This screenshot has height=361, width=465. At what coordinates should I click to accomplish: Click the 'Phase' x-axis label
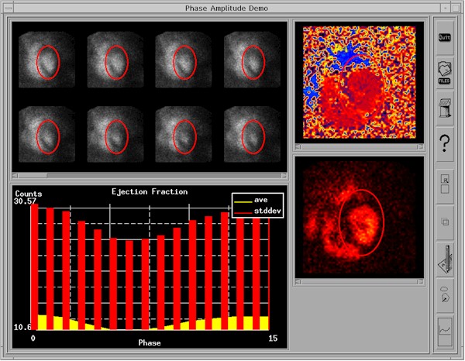coord(150,343)
